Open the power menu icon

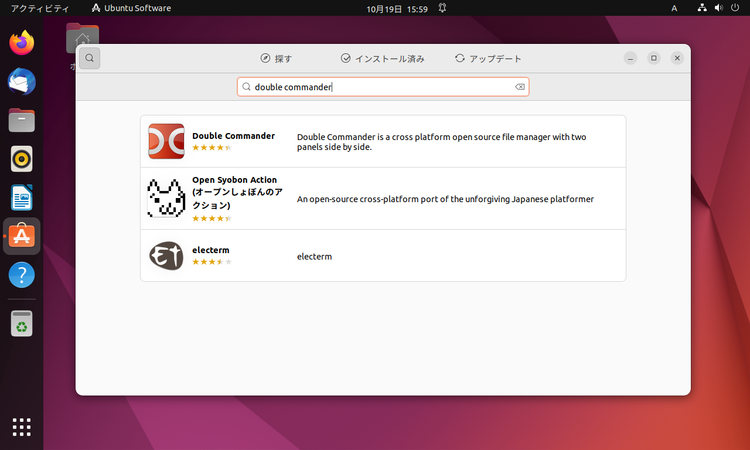pyautogui.click(x=735, y=8)
